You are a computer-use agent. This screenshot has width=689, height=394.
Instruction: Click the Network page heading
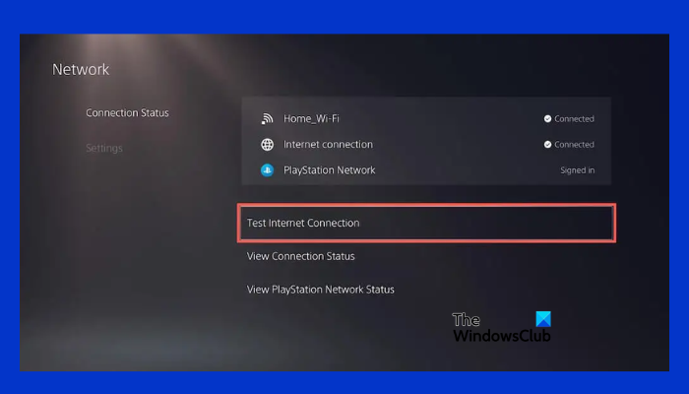[81, 70]
